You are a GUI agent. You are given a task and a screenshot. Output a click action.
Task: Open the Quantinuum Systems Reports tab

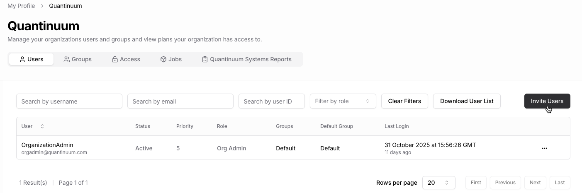click(246, 59)
